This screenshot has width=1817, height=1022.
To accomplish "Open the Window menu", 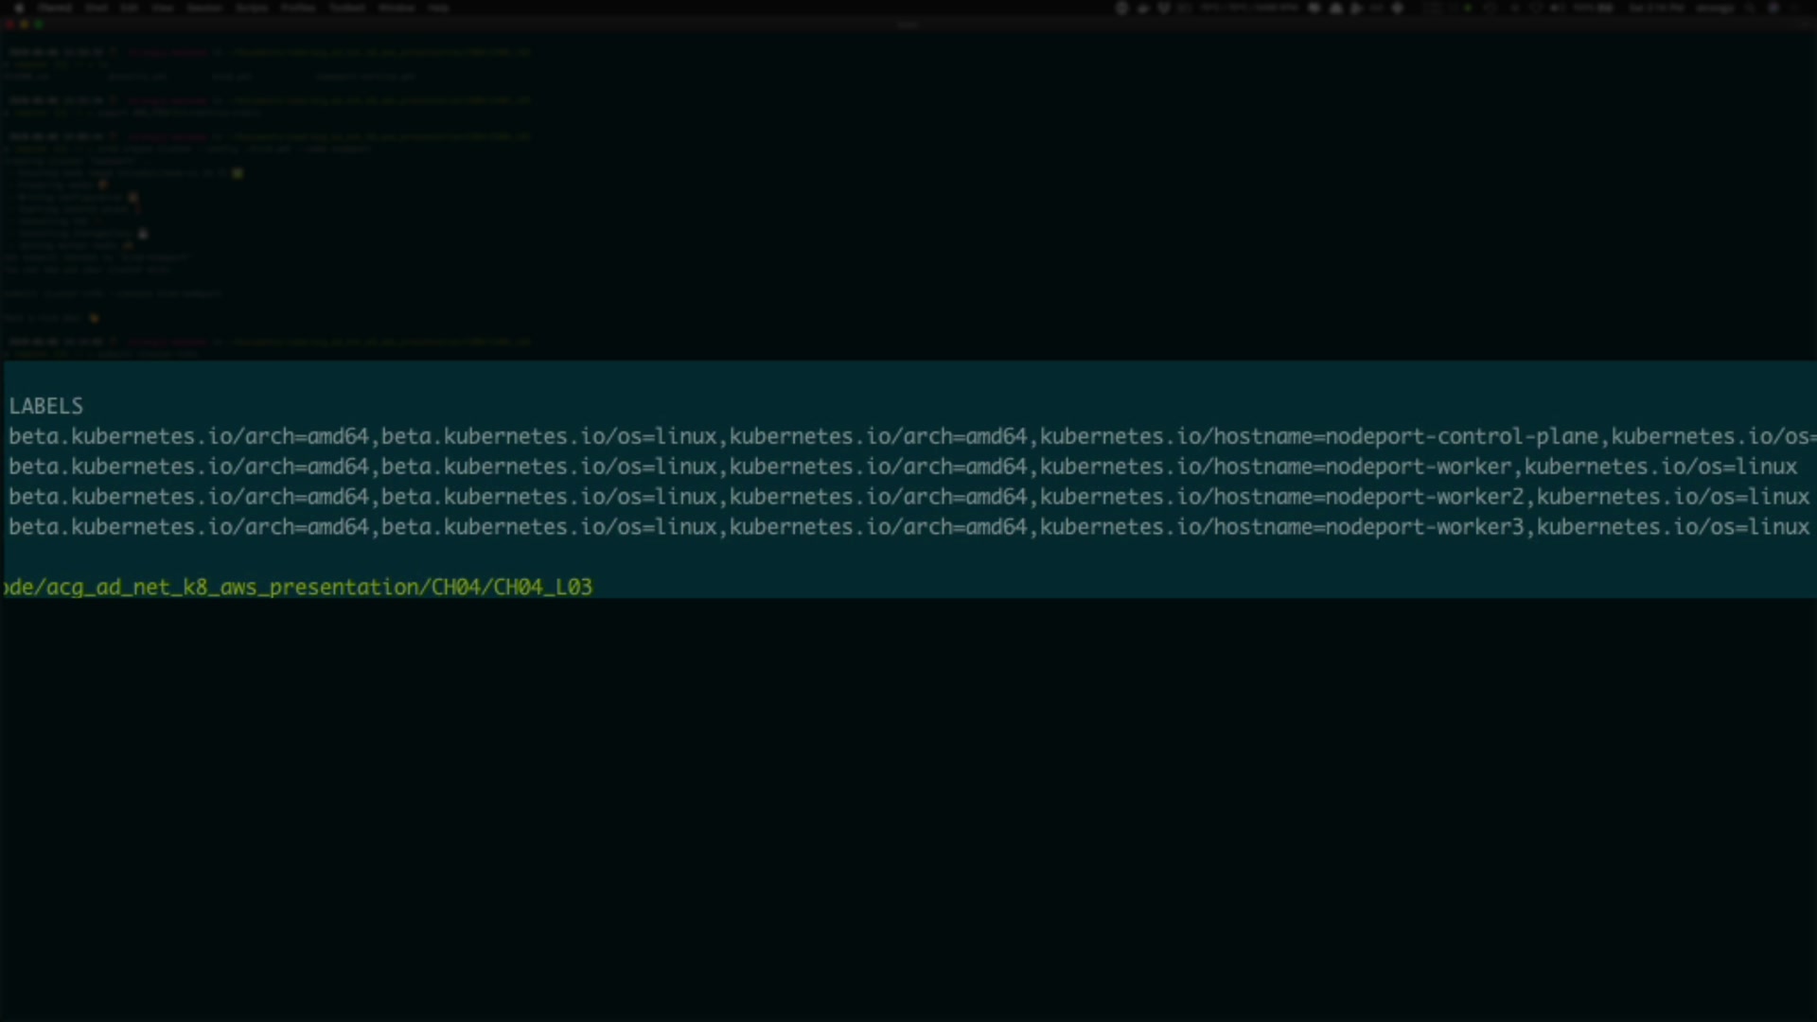I will pos(397,8).
